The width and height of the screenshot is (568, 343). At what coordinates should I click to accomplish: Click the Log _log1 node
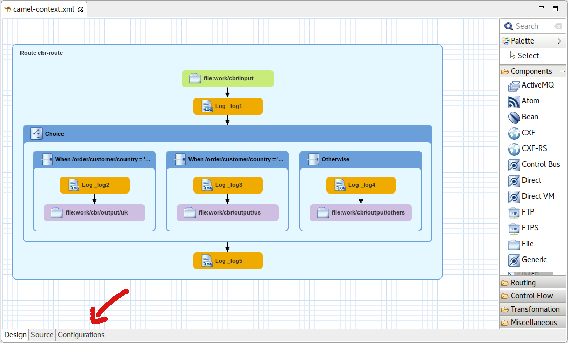228,106
